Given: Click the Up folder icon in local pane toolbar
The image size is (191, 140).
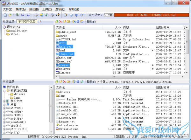Looking at the screenshot, I should (x=57, y=82).
